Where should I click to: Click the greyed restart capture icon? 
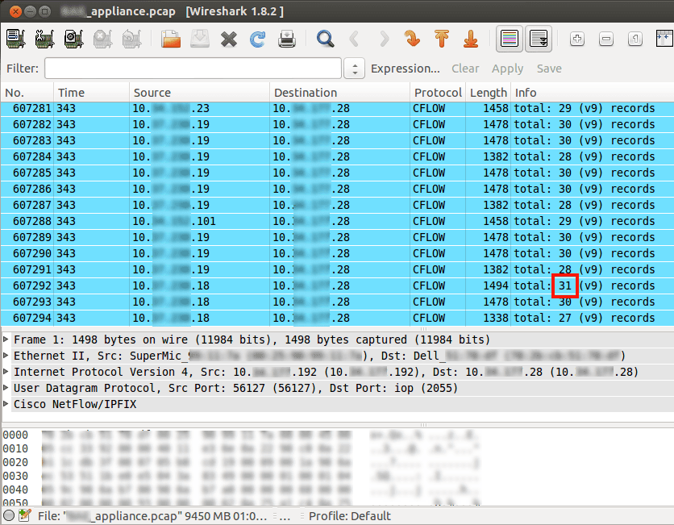[x=131, y=39]
